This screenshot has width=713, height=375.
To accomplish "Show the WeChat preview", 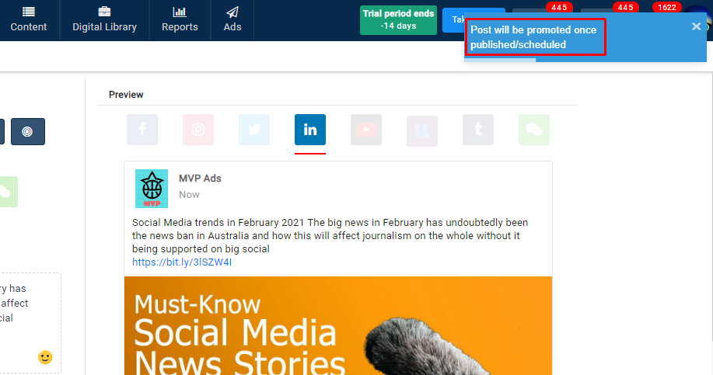I will [x=534, y=130].
